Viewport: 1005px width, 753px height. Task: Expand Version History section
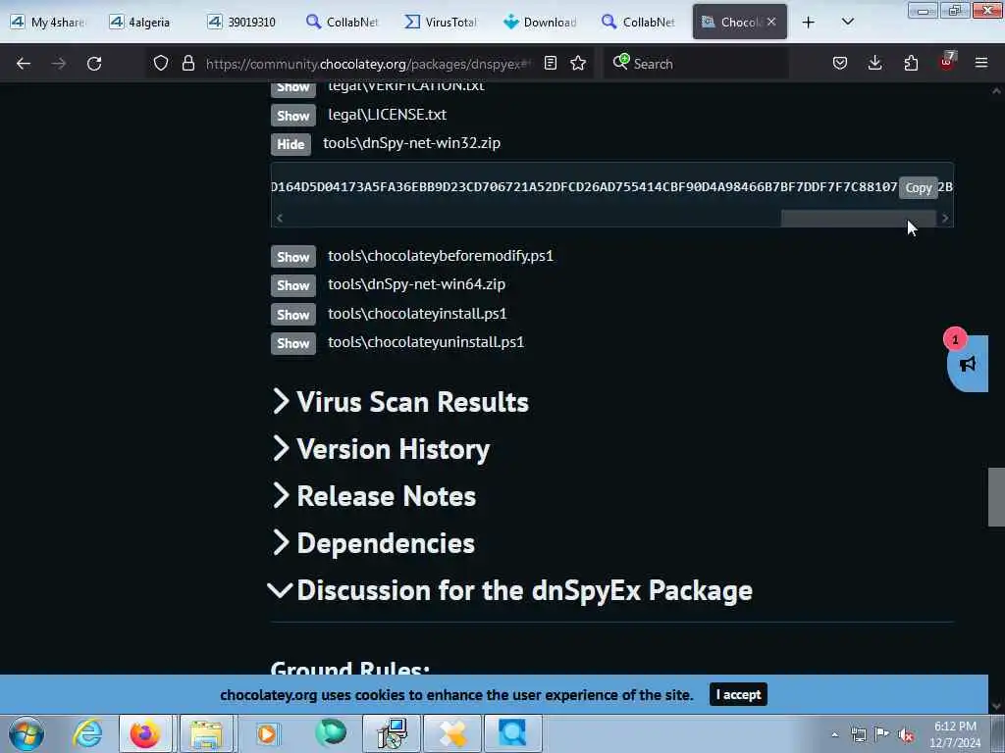click(382, 449)
